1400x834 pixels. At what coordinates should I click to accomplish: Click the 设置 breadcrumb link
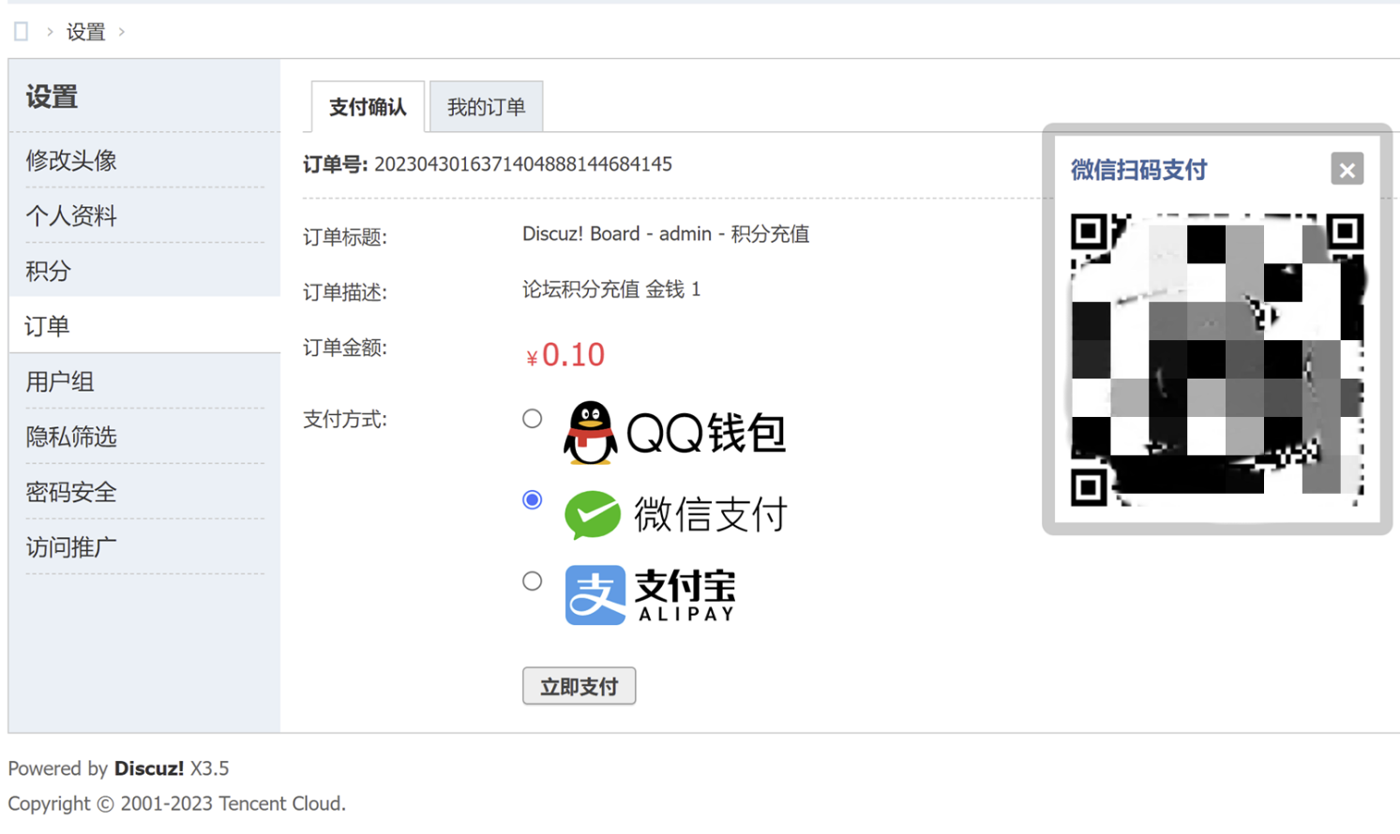[85, 32]
